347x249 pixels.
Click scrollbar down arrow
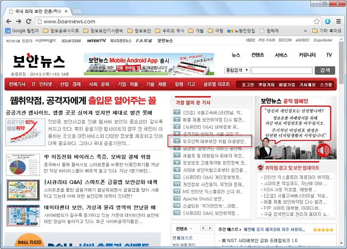point(341,244)
